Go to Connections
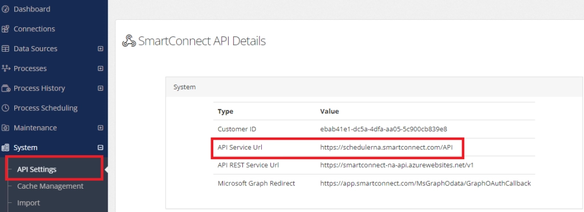Image resolution: width=584 pixels, height=212 pixels. pos(34,29)
